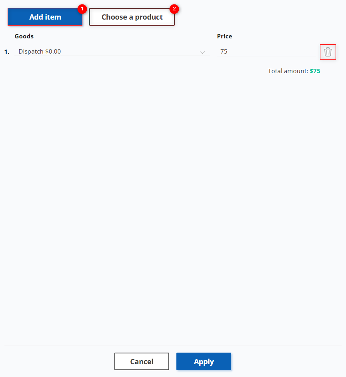
Task: Open the Dispatch $0.00 goods selector
Action: 112,52
